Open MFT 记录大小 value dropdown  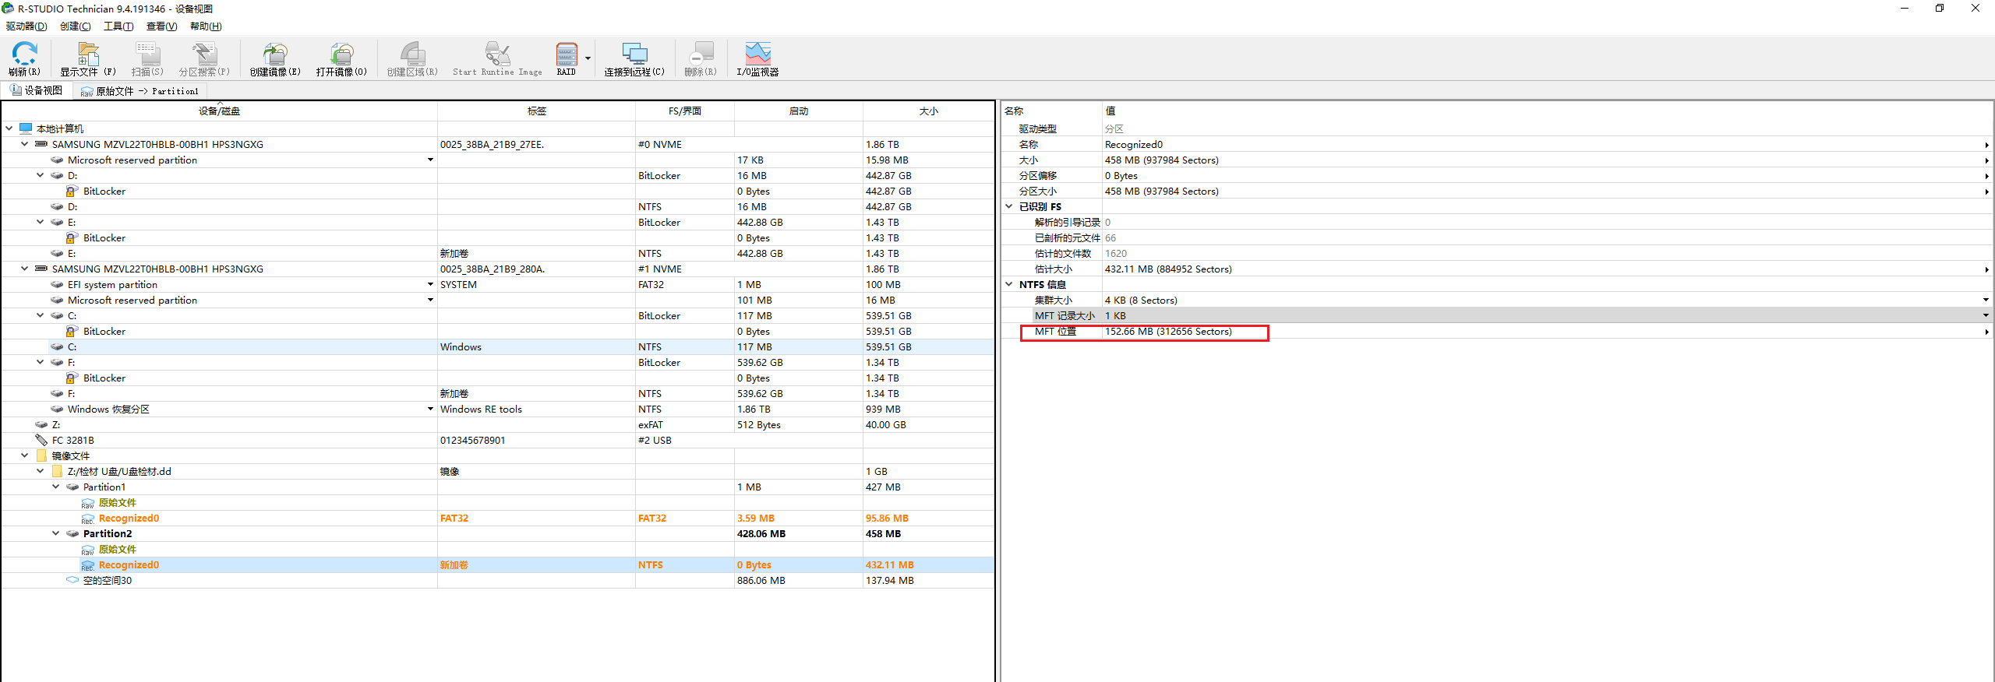(1986, 315)
